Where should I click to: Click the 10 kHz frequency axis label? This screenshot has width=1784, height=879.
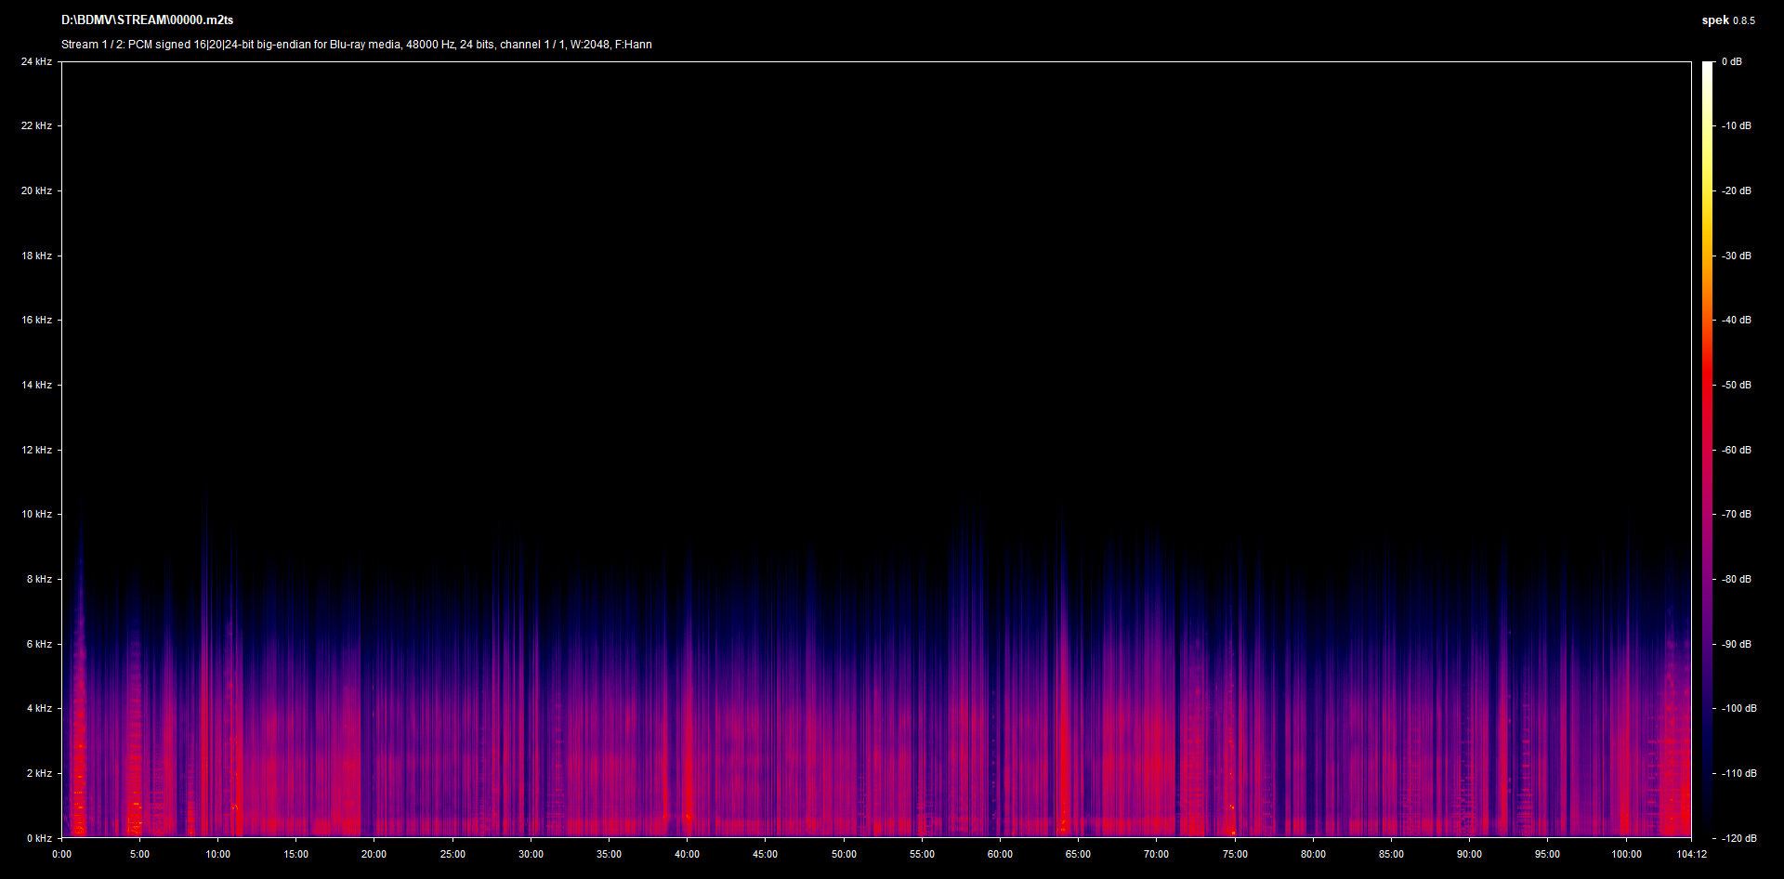[x=36, y=514]
